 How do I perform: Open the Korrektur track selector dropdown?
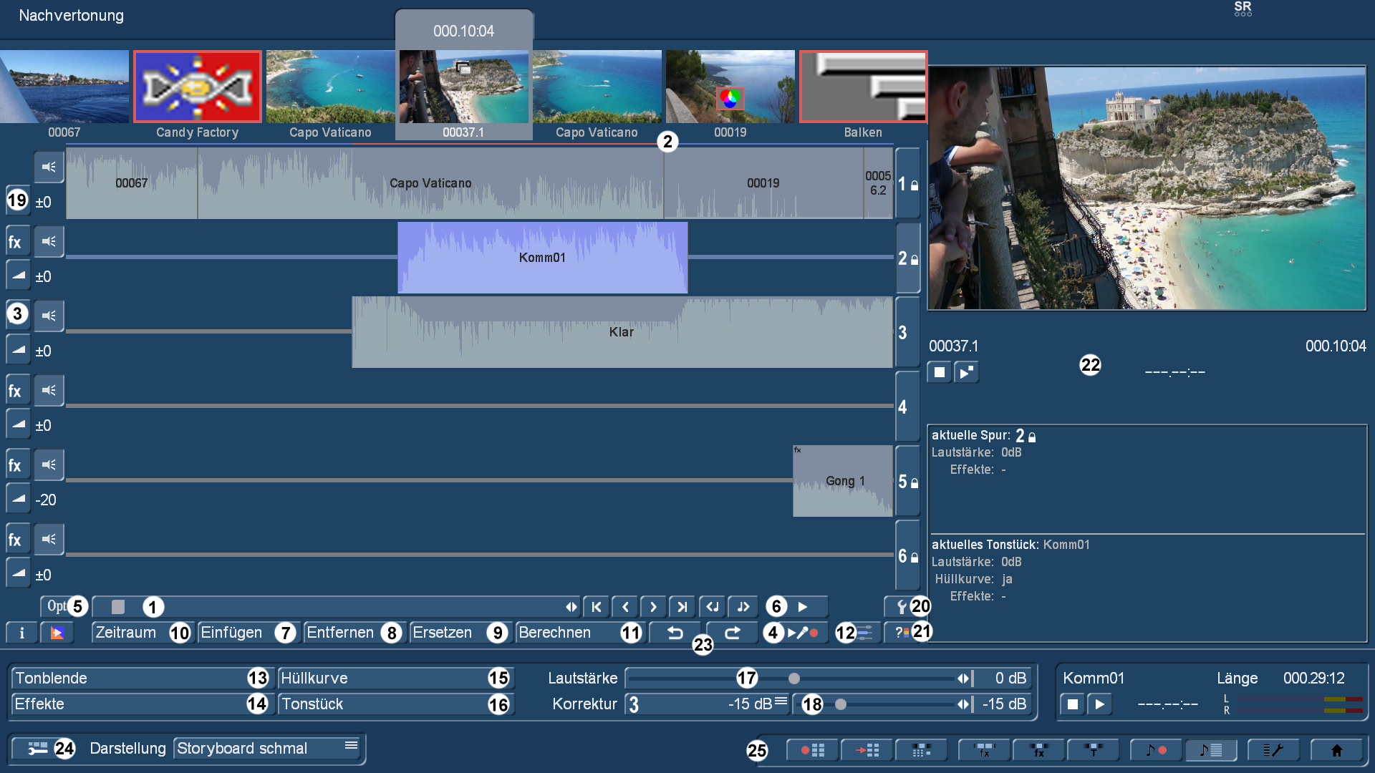[706, 704]
